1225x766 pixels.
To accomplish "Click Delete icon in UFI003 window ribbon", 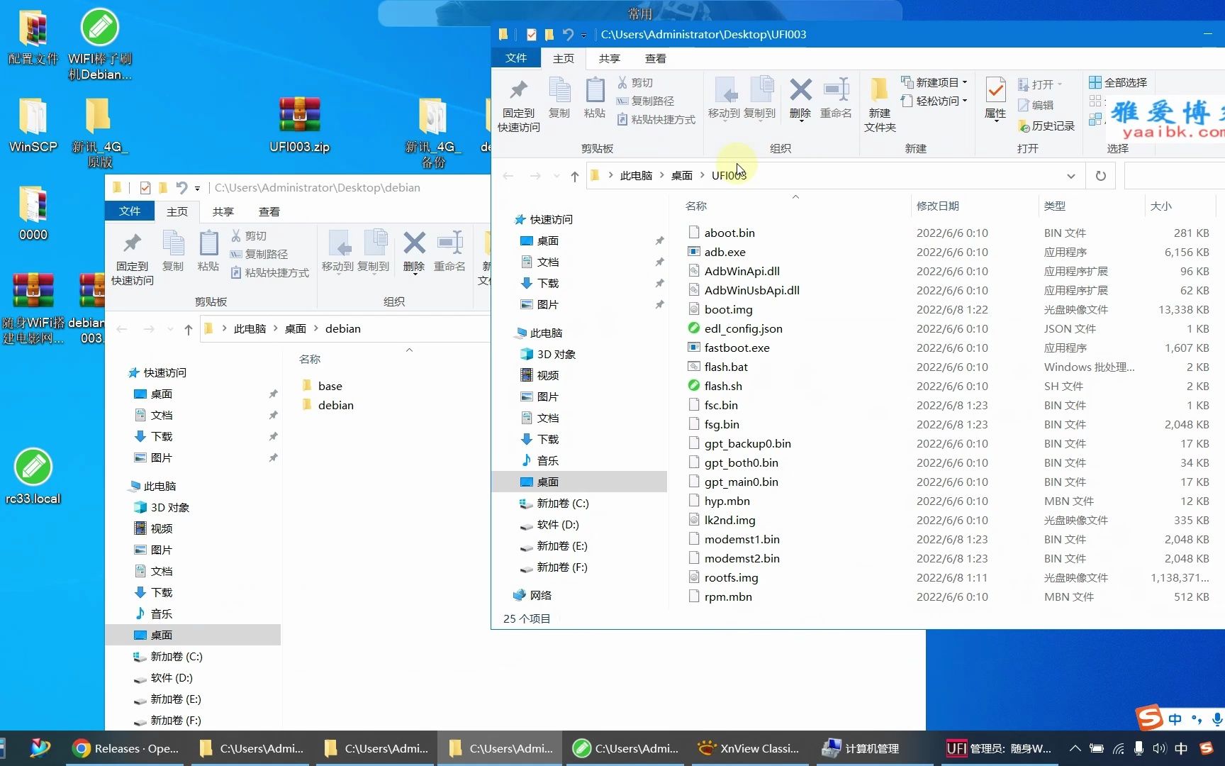I will click(x=800, y=99).
